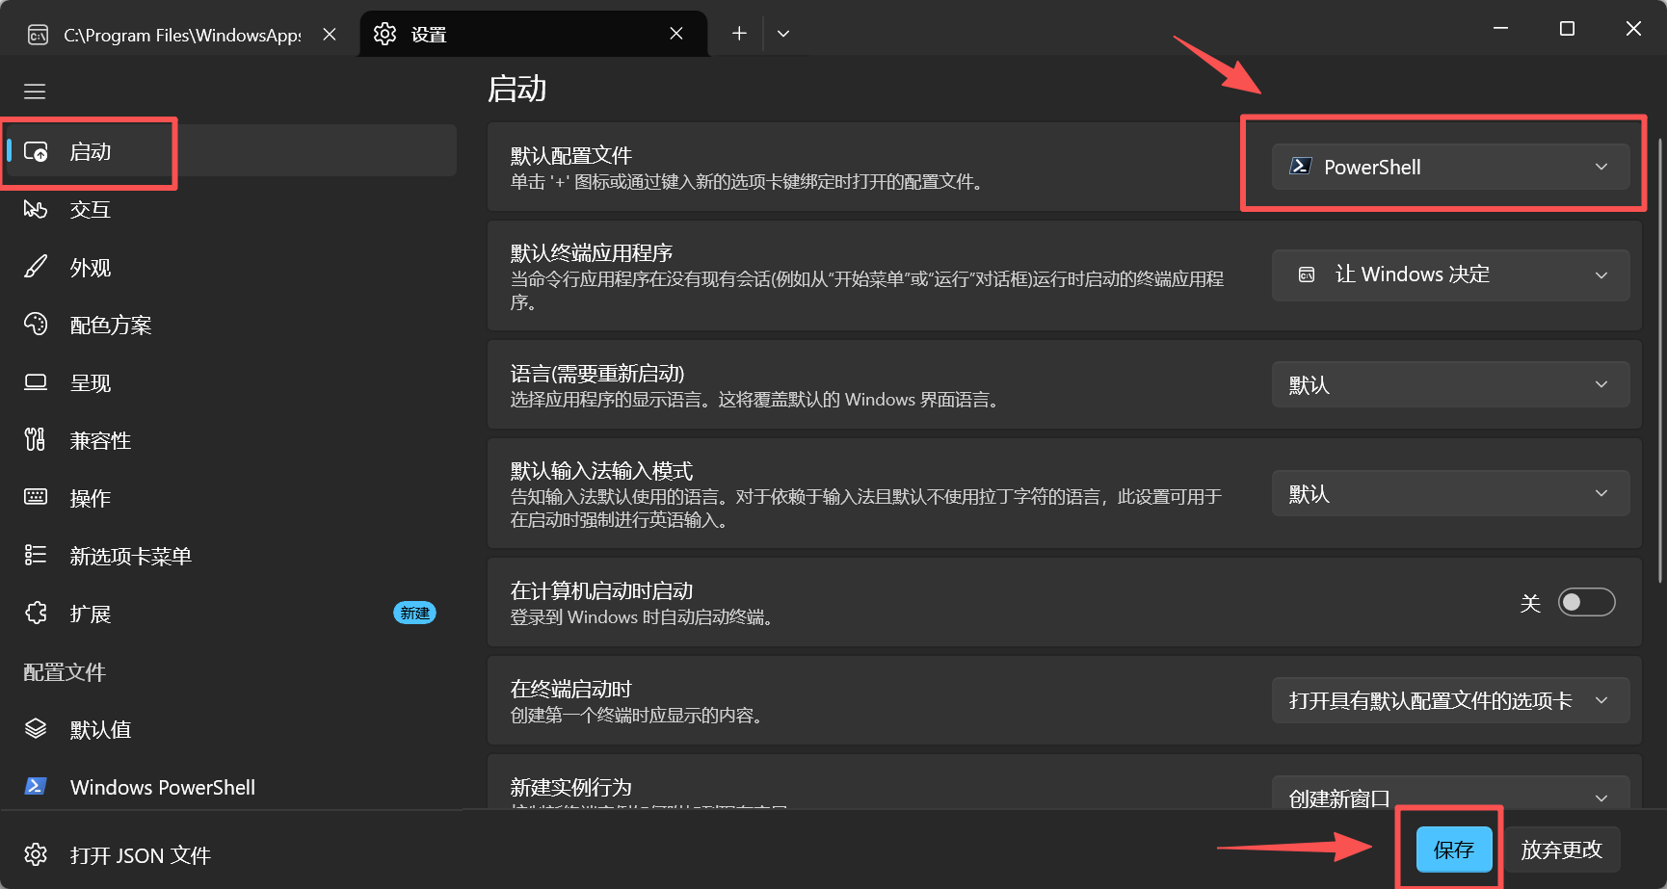Go to 新选项卡菜单 settings page

click(231, 556)
